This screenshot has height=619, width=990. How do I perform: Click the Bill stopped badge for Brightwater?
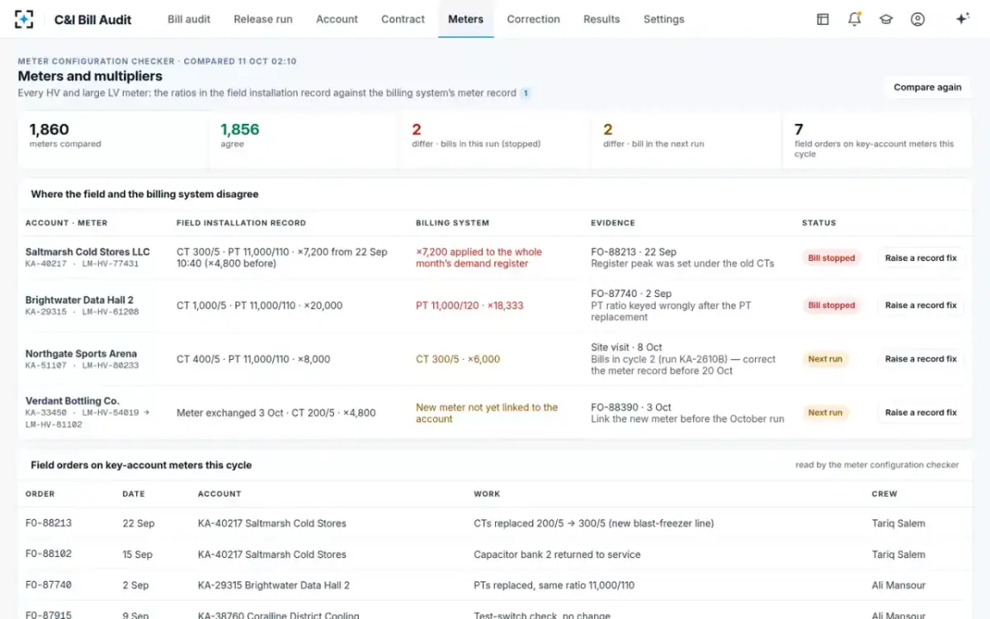(832, 305)
